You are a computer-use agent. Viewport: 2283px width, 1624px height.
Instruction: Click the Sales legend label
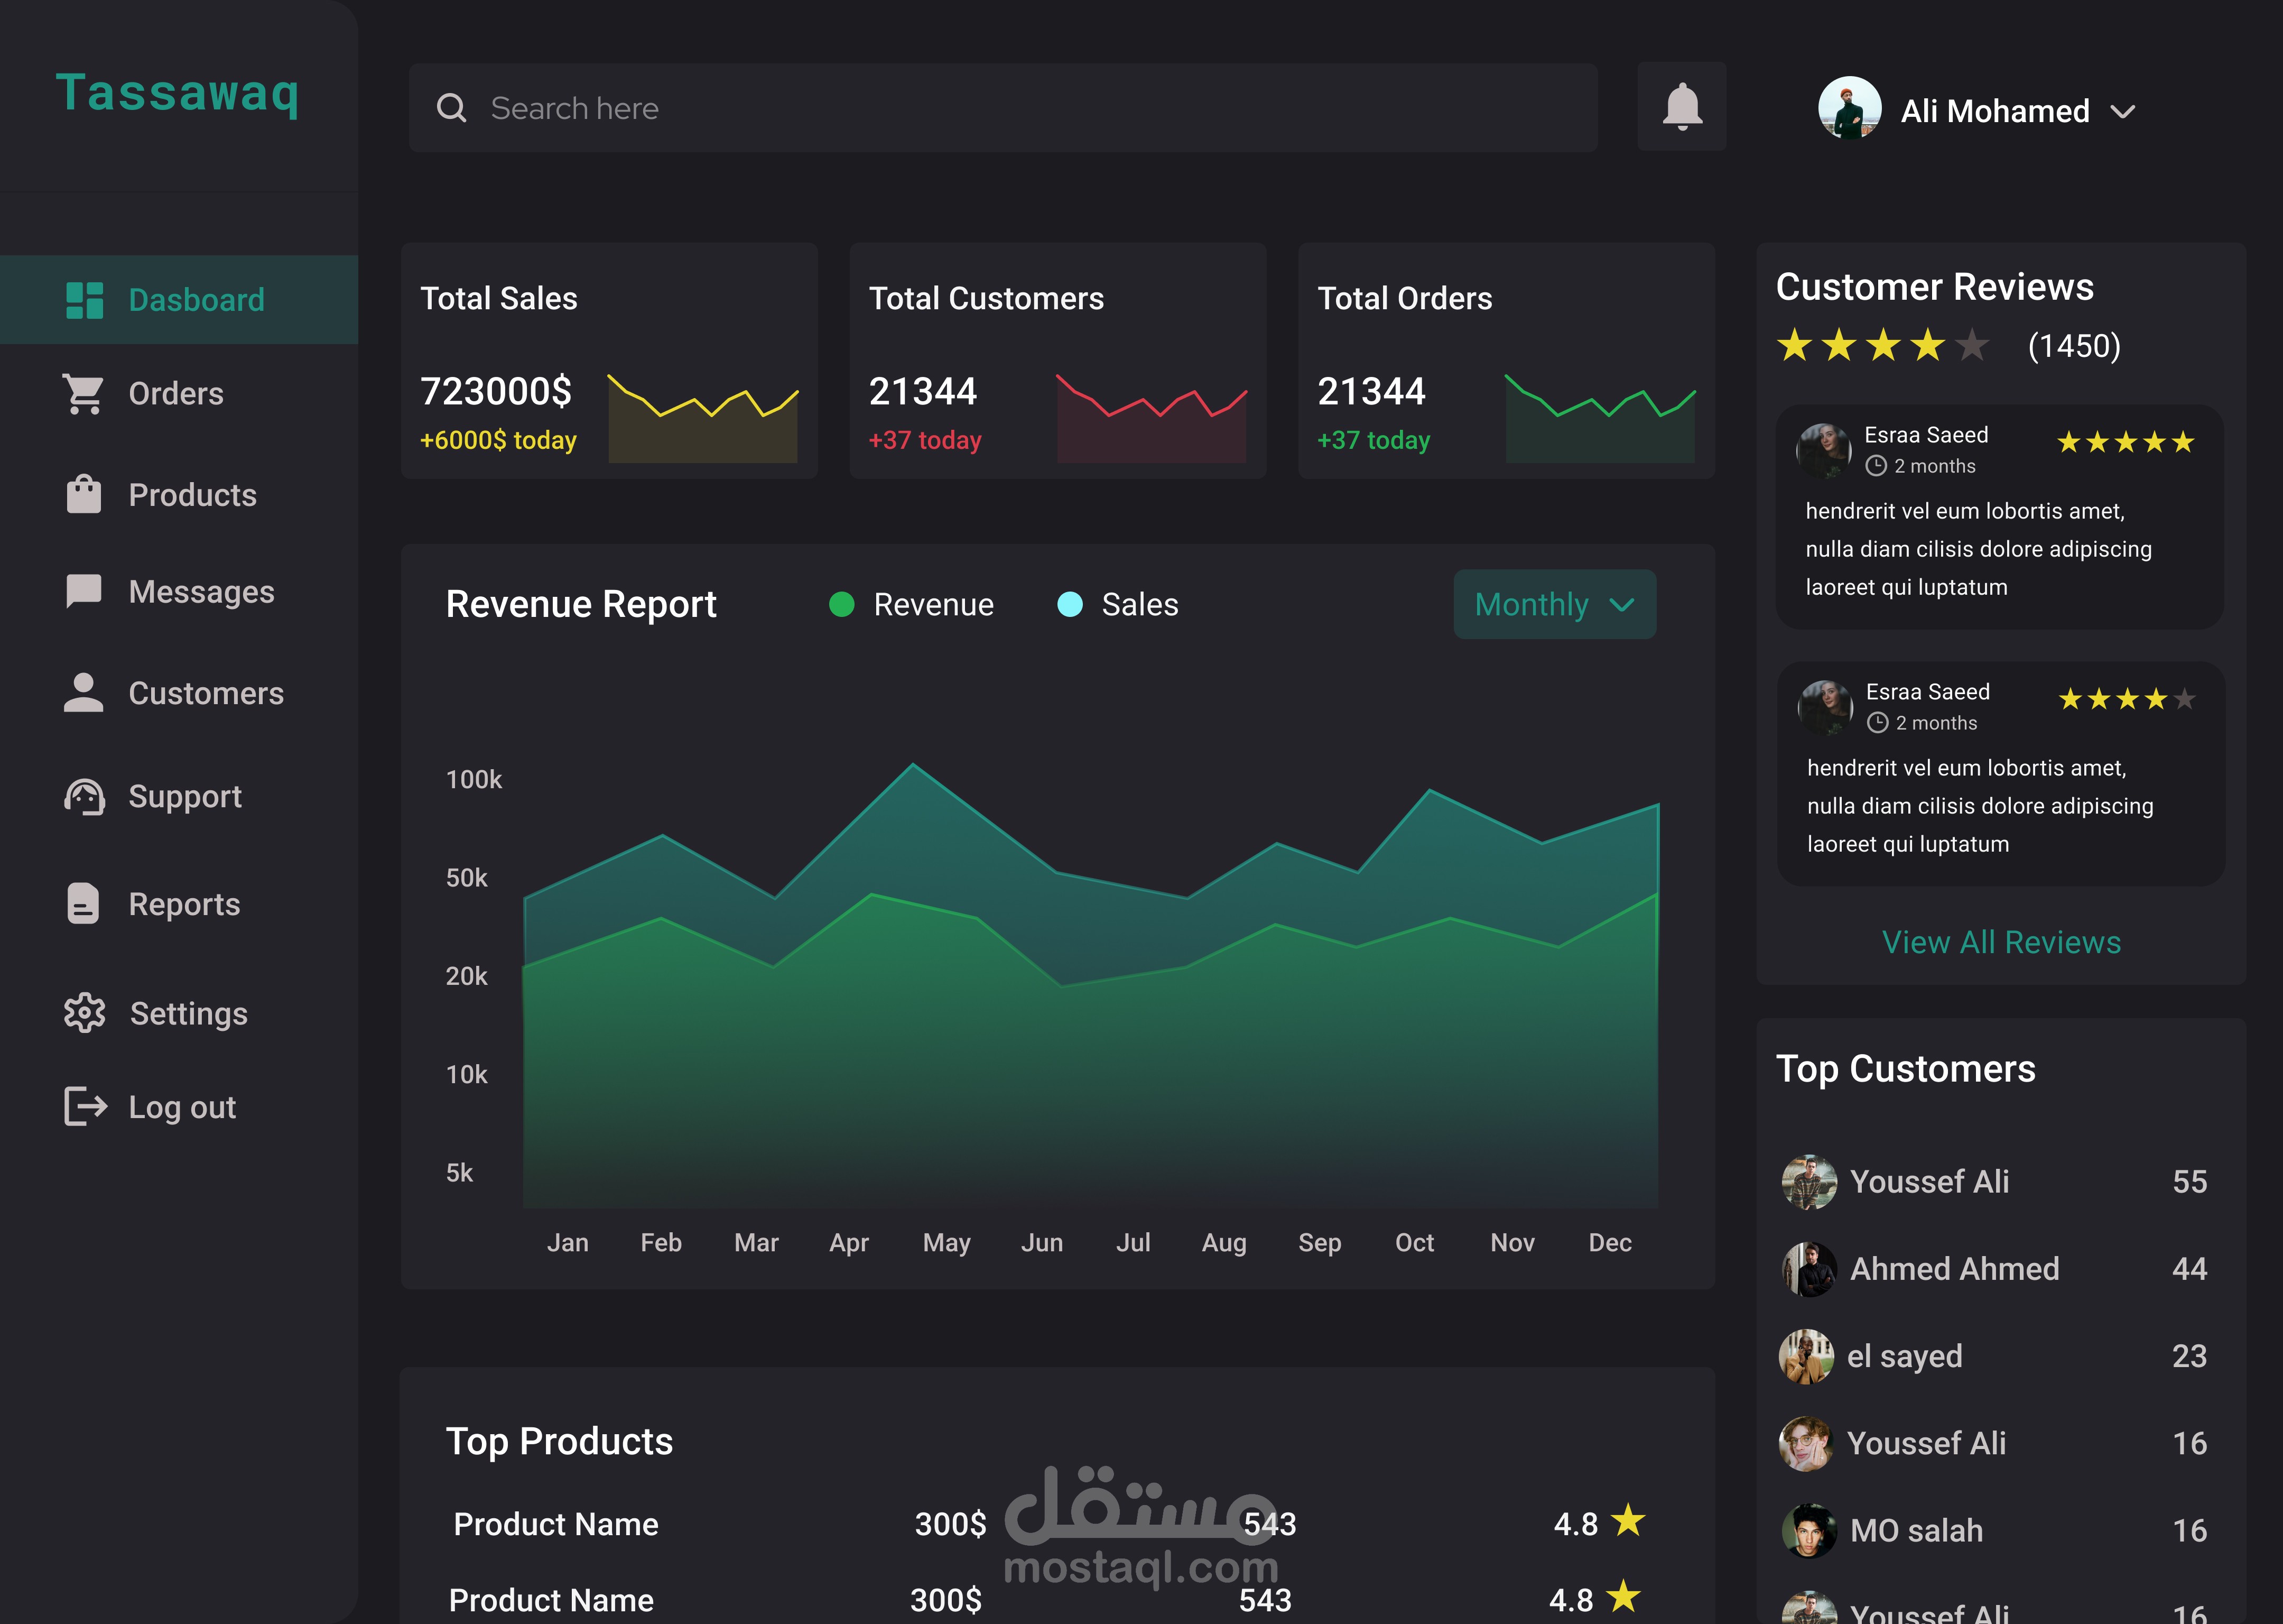coord(1139,604)
